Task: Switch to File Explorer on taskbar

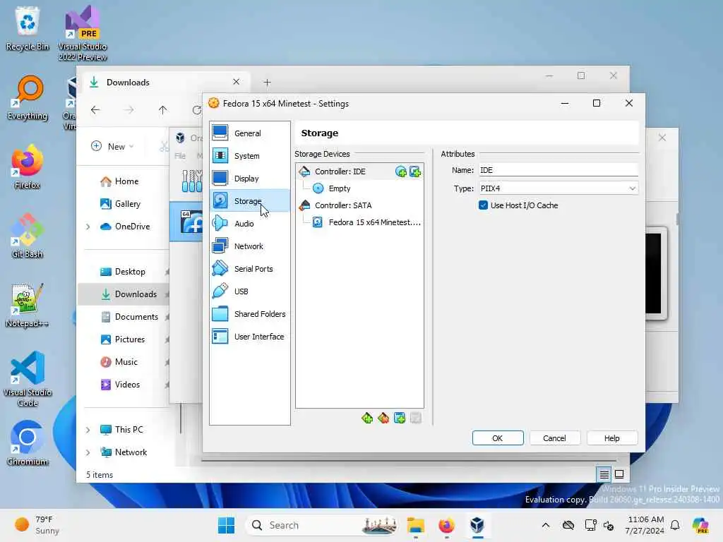Action: tap(415, 525)
